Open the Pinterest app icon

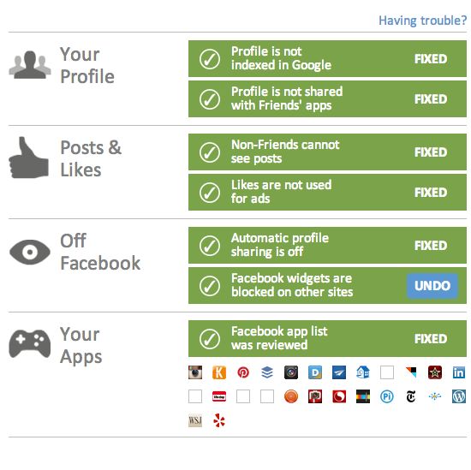point(243,372)
